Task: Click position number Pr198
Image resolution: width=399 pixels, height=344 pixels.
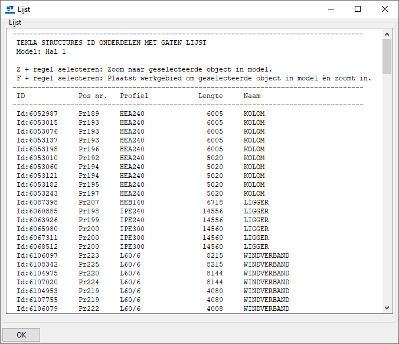Action: (x=89, y=211)
